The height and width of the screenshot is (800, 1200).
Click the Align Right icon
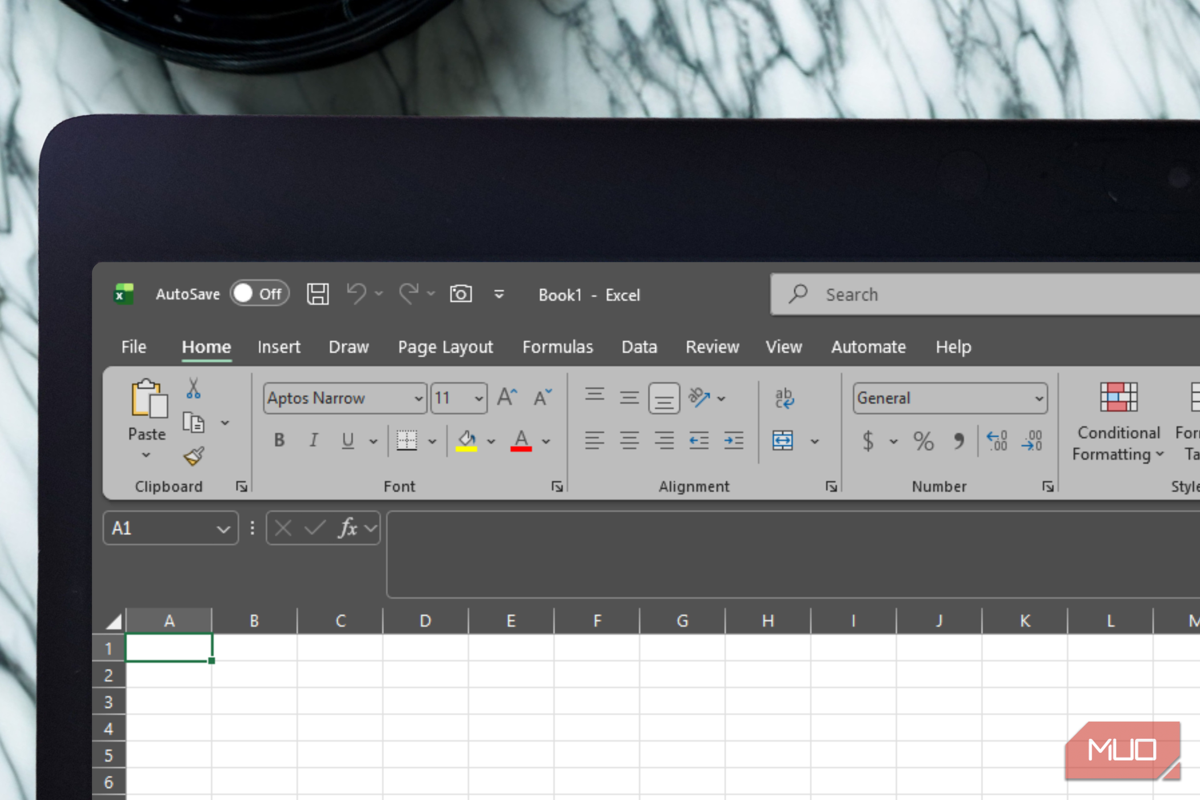664,440
